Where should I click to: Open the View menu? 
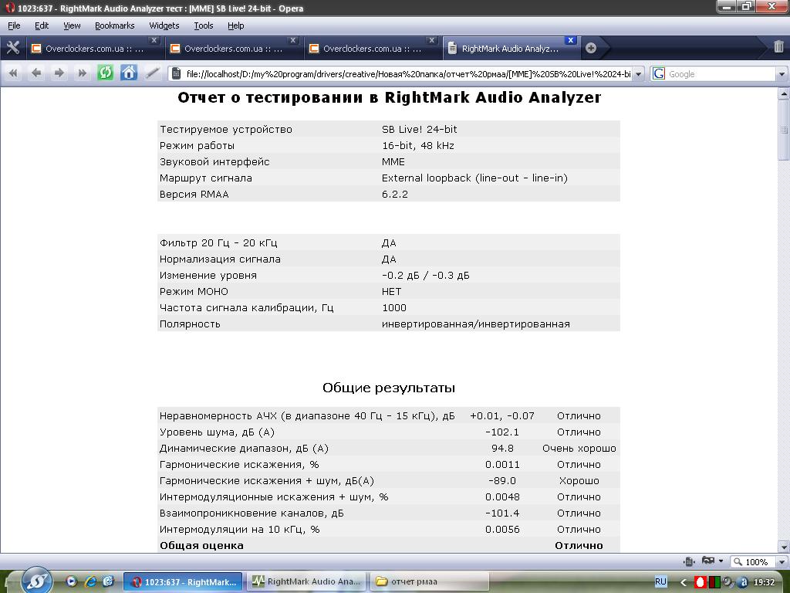(x=72, y=25)
